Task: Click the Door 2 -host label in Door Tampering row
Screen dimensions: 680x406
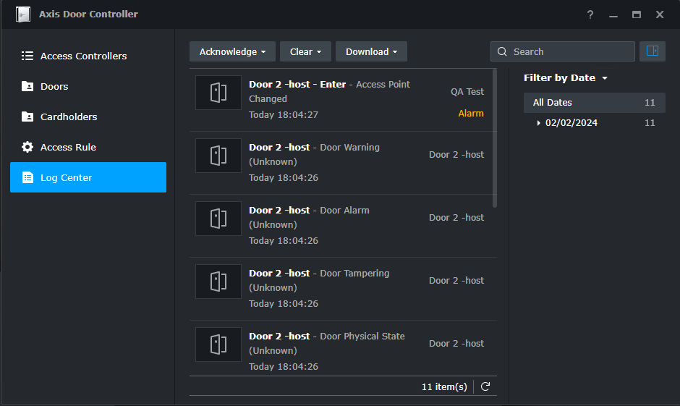Action: [x=456, y=281]
